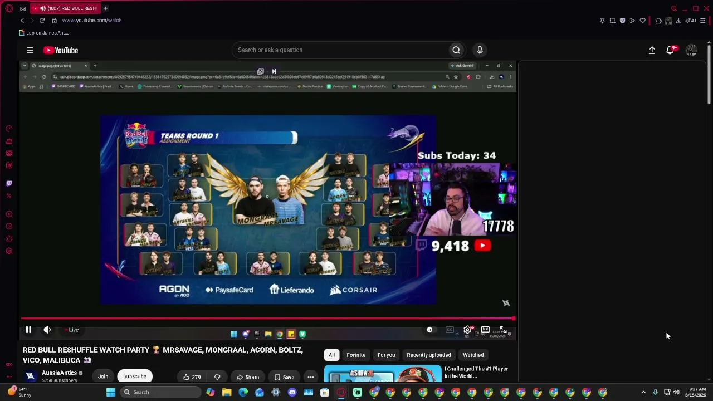
Task: Open Extensions from the sidebar
Action: (x=9, y=239)
